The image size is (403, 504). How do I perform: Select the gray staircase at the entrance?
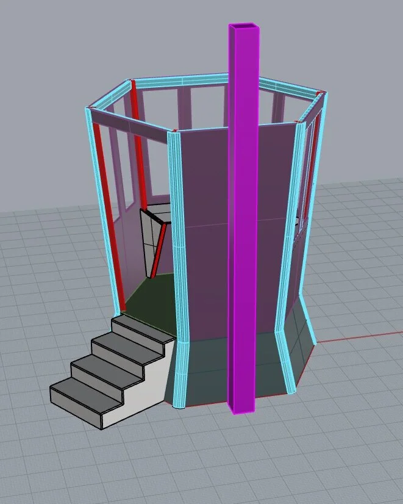113,372
